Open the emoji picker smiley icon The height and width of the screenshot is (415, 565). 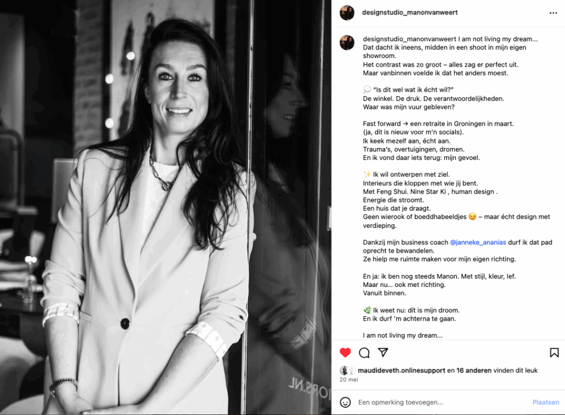[345, 402]
